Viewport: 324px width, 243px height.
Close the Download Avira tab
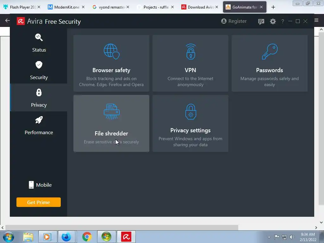[217, 7]
